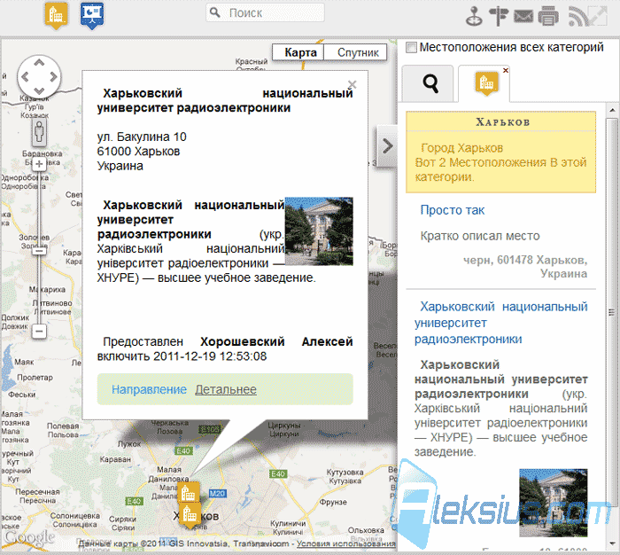Image resolution: width=620 pixels, height=555 pixels.
Task: Collapse the side panel with arrow chevron
Action: pos(387,145)
